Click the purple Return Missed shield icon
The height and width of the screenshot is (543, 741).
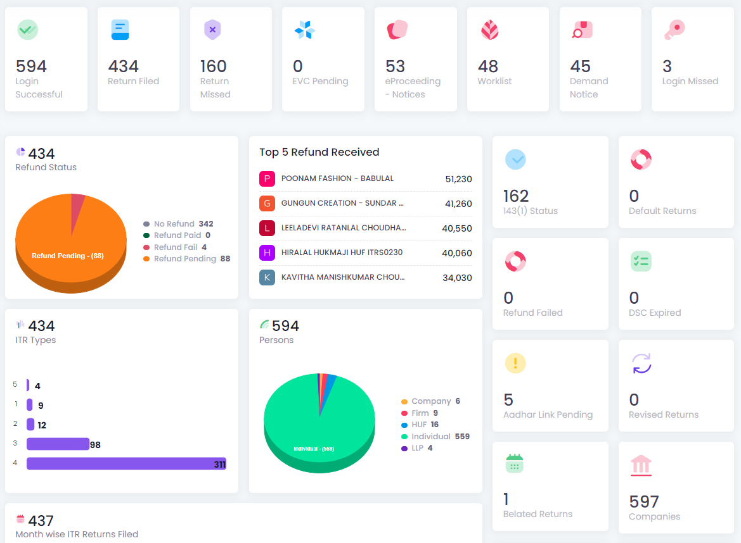212,29
